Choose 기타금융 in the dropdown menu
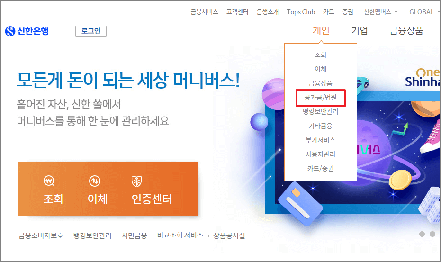The height and width of the screenshot is (262, 441). coord(320,126)
